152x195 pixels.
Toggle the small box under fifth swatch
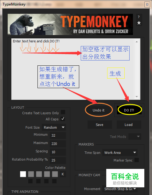pos(54,181)
